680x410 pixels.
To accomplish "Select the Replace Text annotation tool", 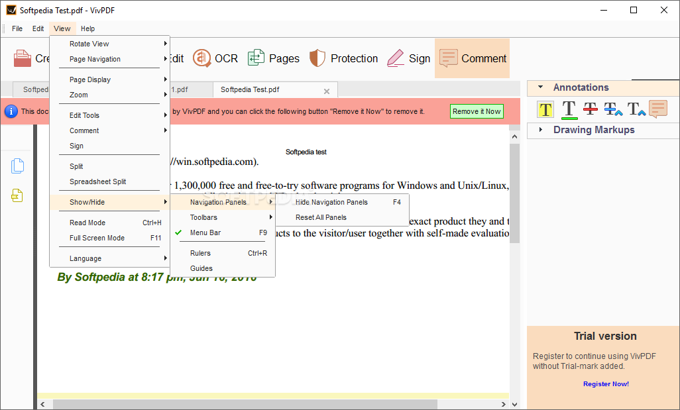I will (x=613, y=109).
